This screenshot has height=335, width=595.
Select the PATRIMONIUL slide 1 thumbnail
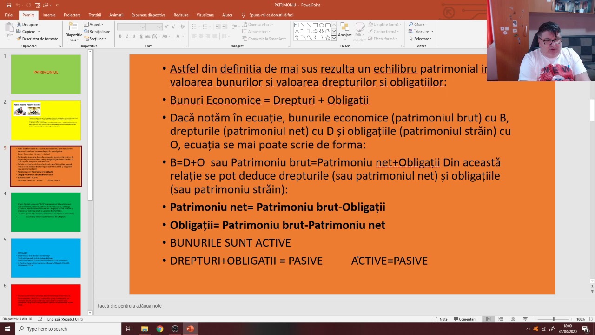click(x=46, y=74)
